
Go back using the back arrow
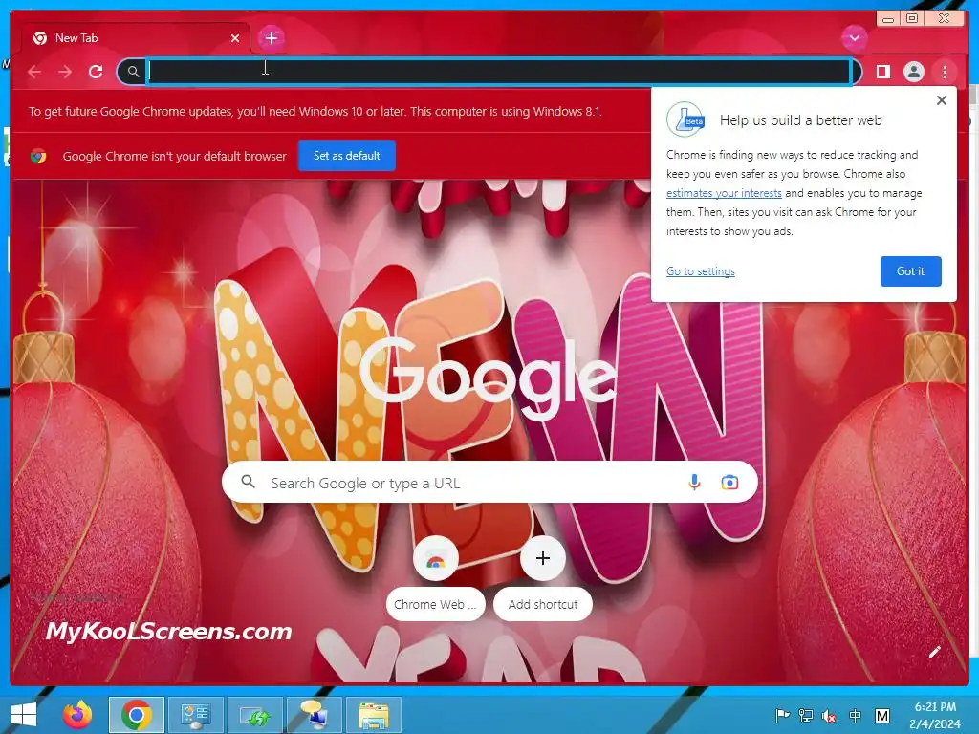point(34,72)
